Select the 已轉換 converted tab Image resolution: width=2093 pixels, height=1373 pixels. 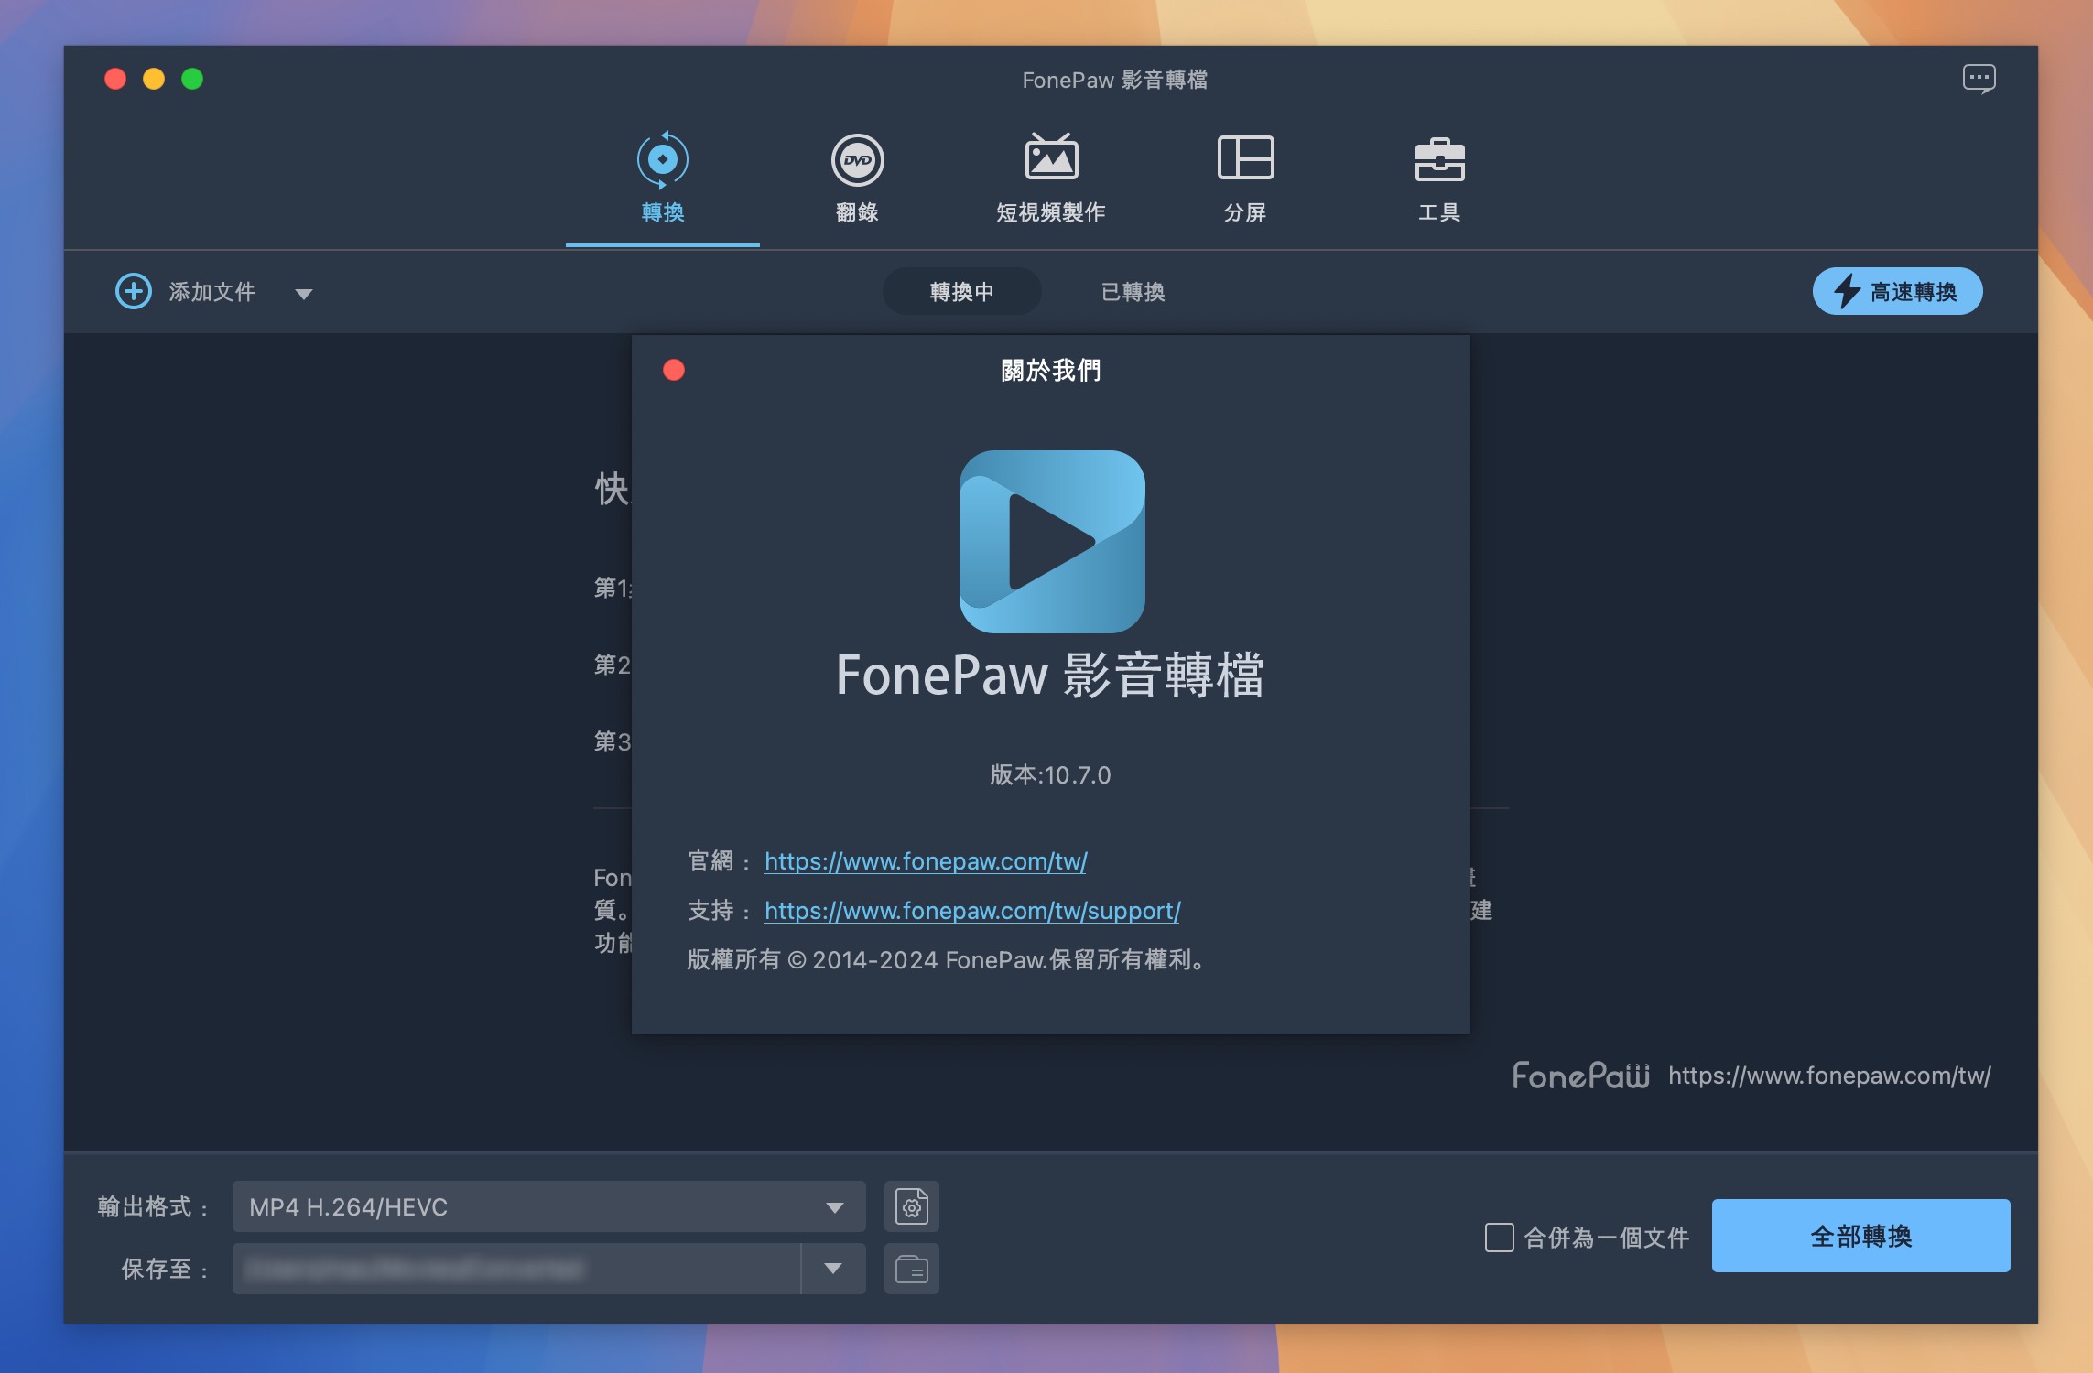tap(1133, 291)
